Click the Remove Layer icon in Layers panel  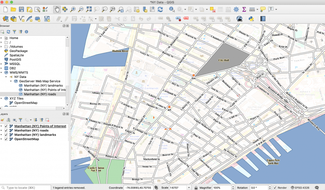47,120
